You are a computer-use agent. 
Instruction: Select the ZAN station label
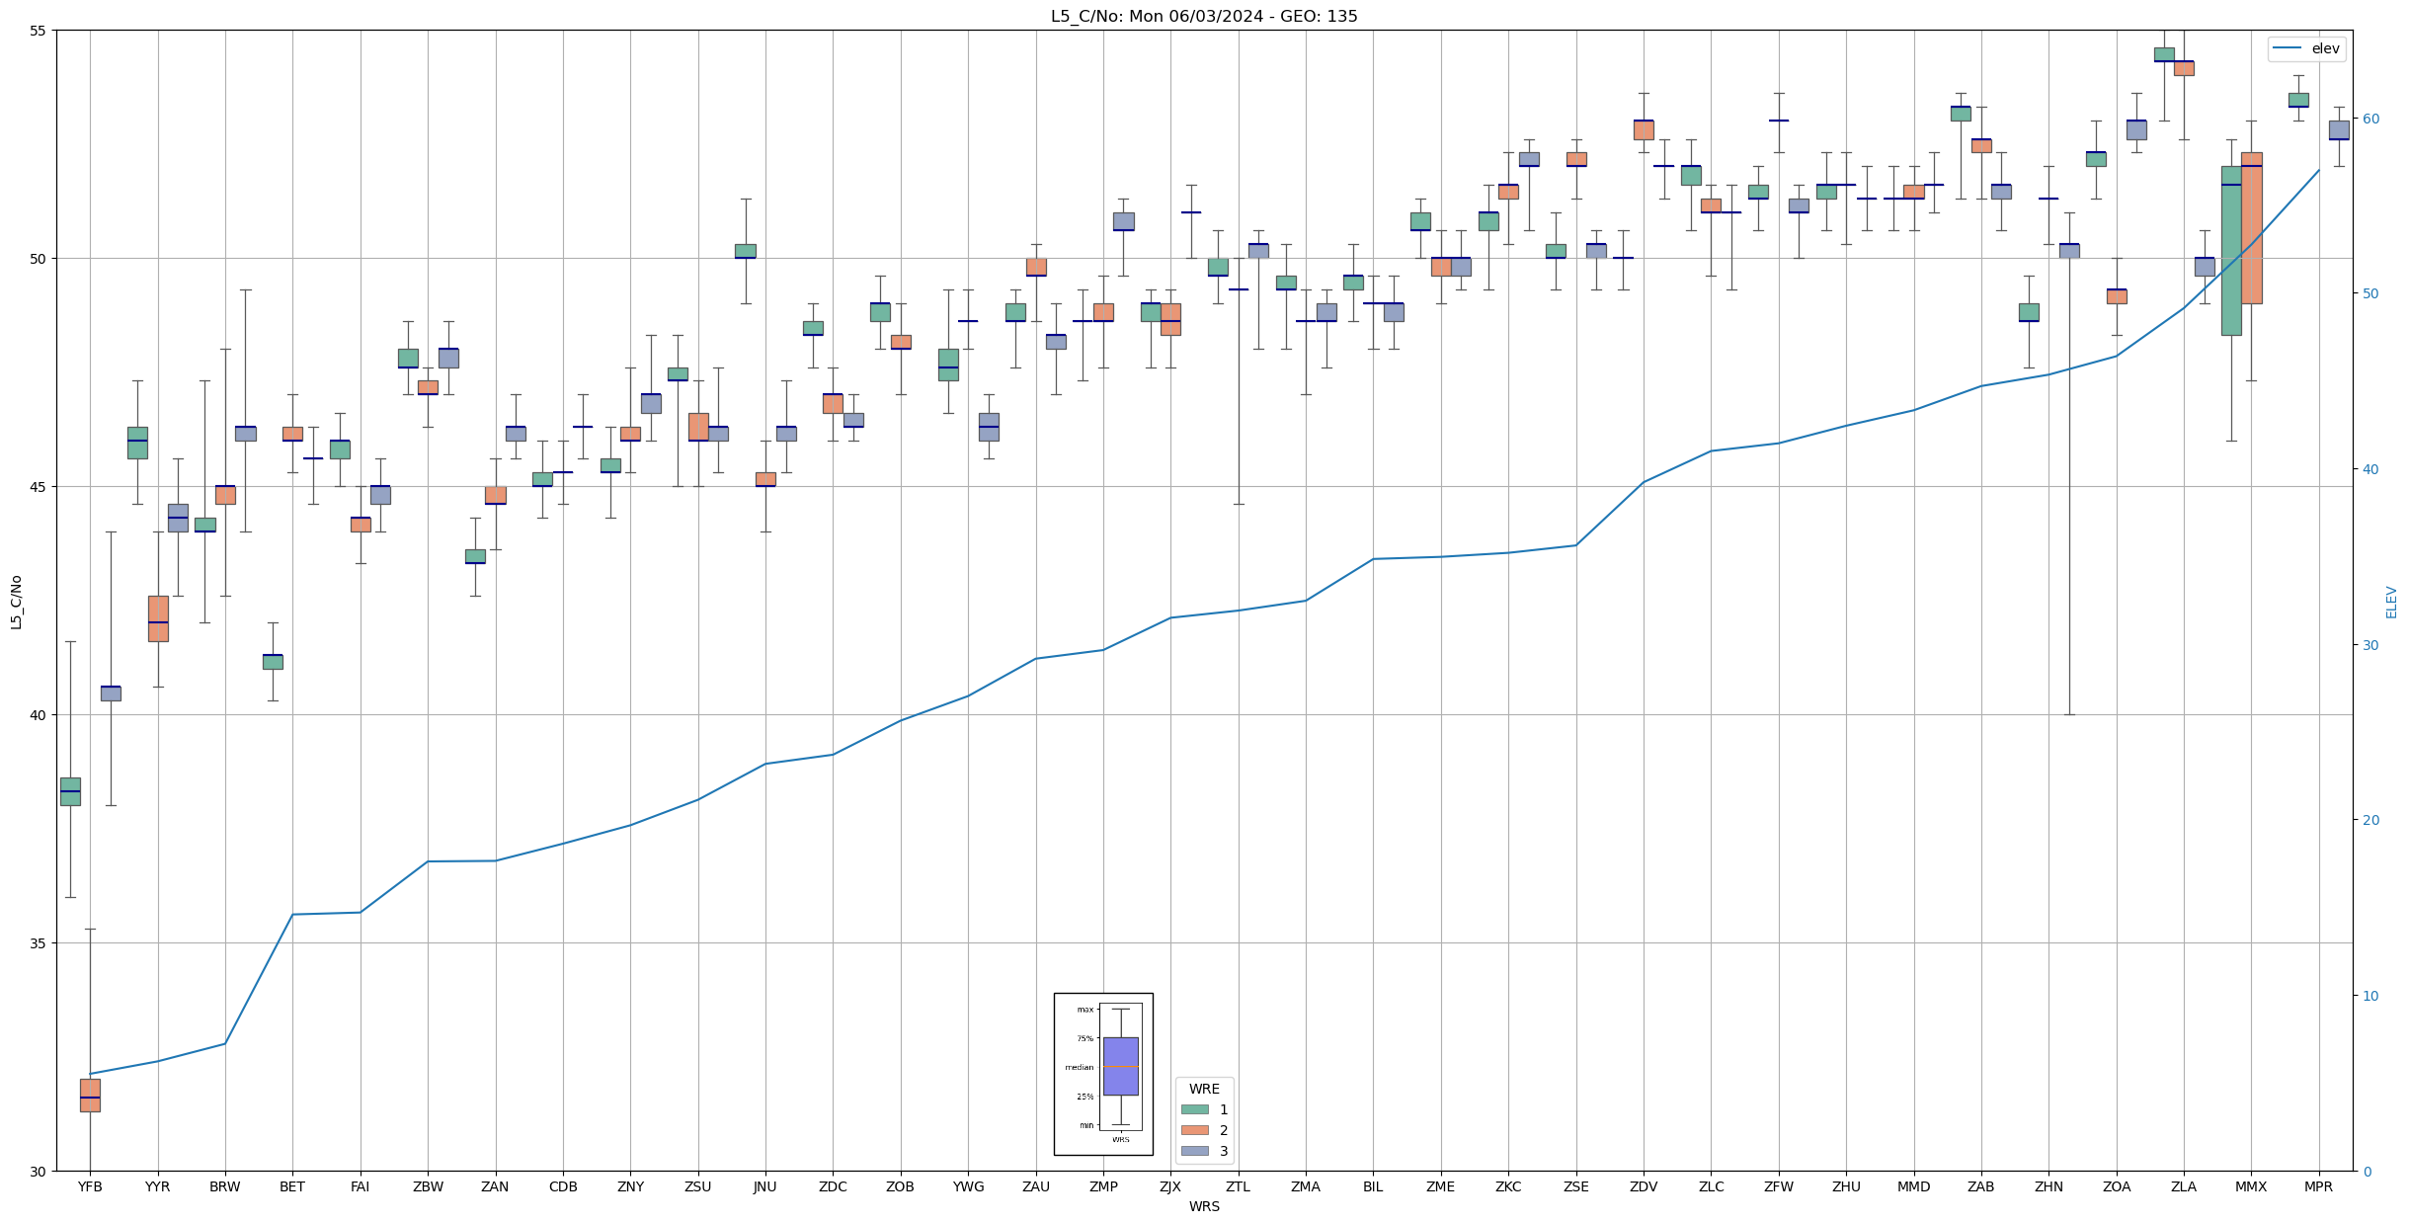(x=495, y=1186)
